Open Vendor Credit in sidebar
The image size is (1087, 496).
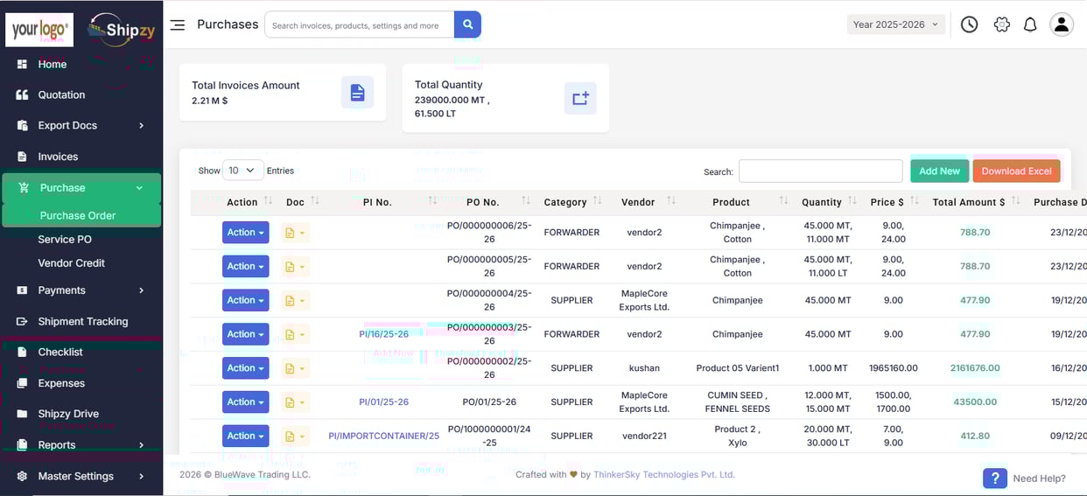[x=71, y=262]
